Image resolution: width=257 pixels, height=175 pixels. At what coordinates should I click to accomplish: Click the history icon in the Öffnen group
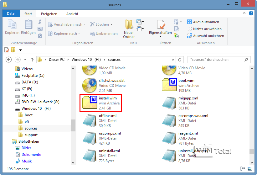tap(176, 36)
